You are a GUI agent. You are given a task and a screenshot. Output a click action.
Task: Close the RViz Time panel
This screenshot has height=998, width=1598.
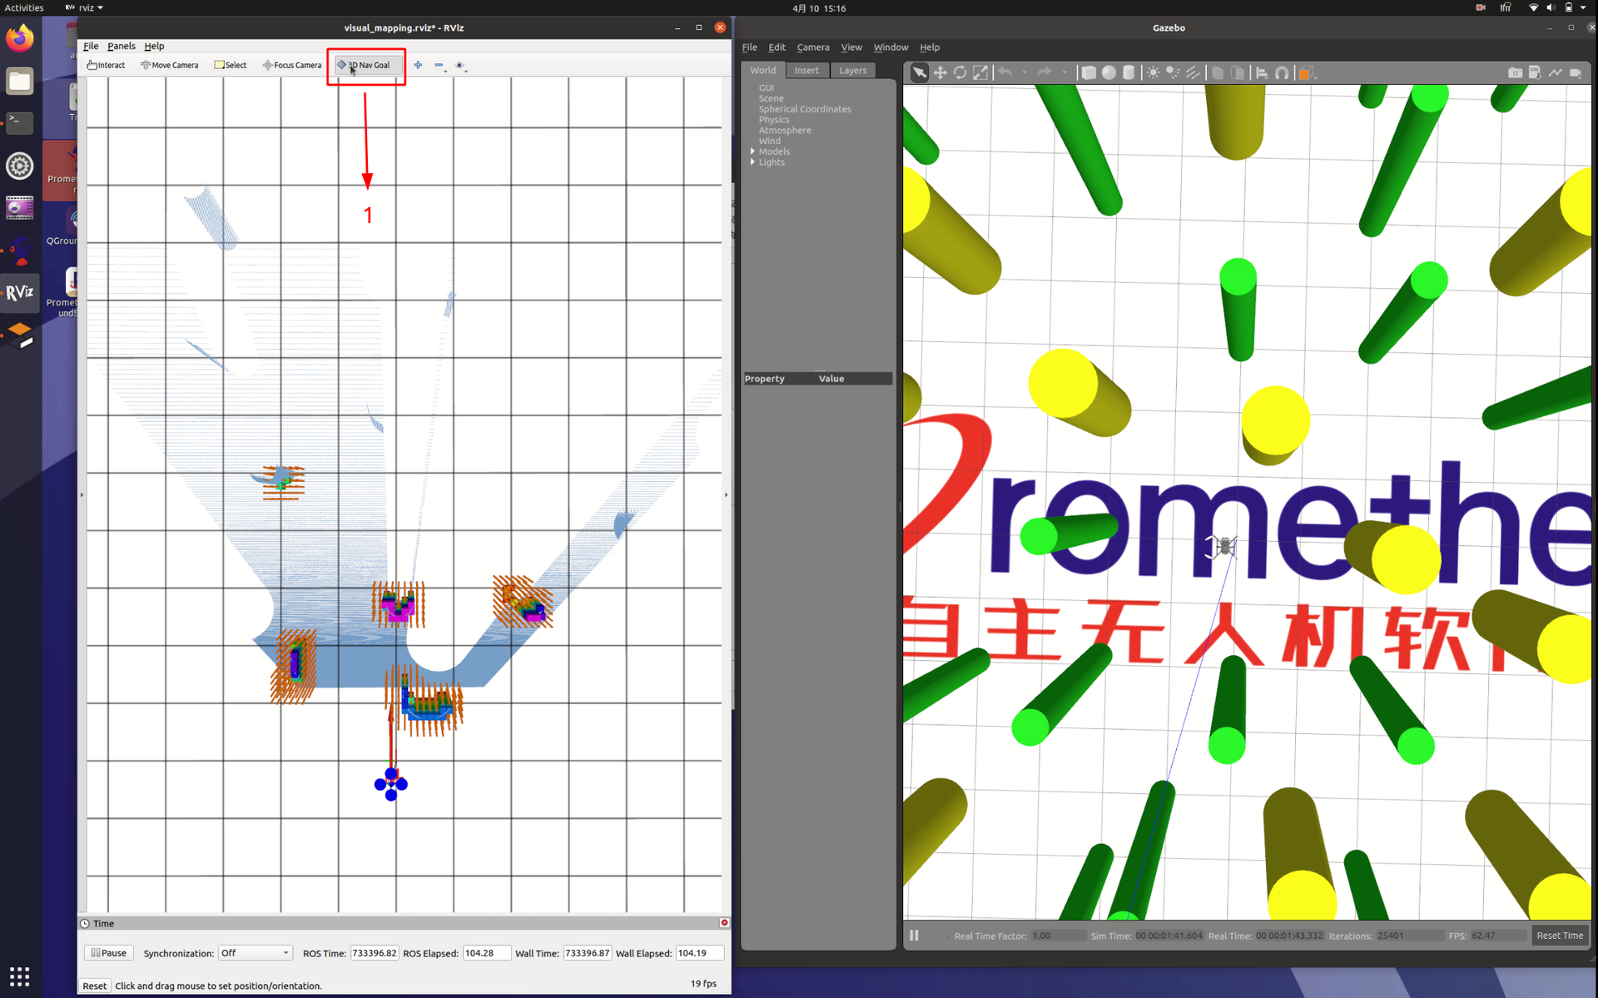pyautogui.click(x=724, y=922)
